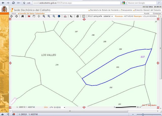Click the Contactar link
The width and height of the screenshot is (162, 116).
[x=157, y=13]
